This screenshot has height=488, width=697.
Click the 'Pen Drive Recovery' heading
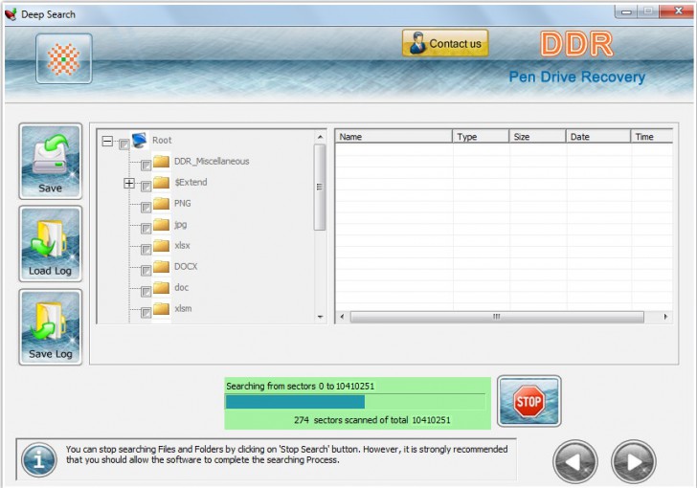tap(577, 77)
